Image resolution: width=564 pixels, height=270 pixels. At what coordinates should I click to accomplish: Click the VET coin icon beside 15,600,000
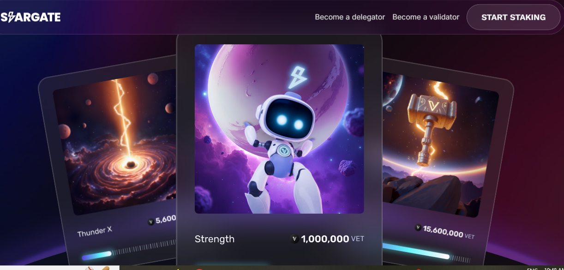(x=418, y=228)
